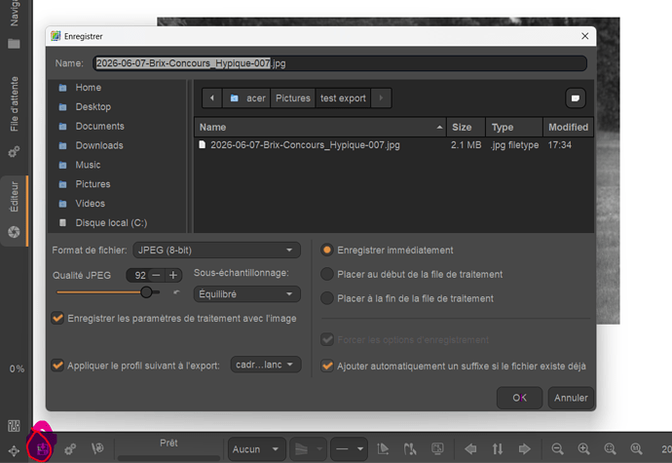
Task: Go to the Pictures path button
Action: click(x=293, y=98)
